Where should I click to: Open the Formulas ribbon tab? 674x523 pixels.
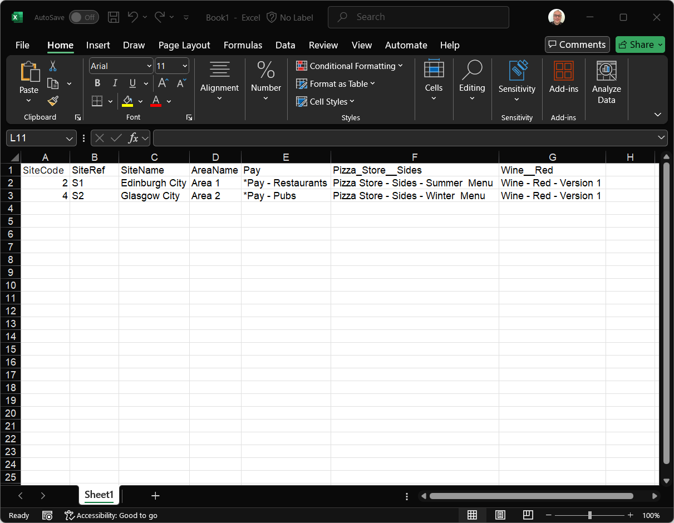point(243,45)
